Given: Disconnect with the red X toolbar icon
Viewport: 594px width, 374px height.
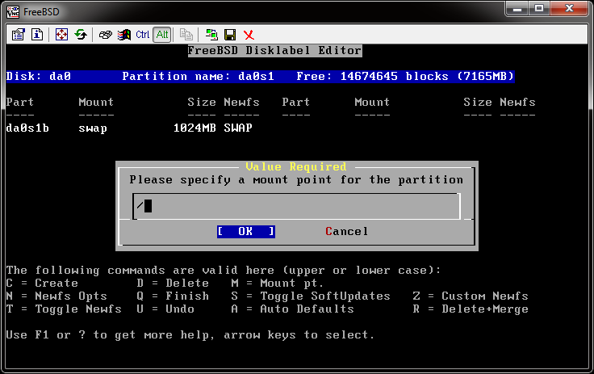Looking at the screenshot, I should [249, 35].
